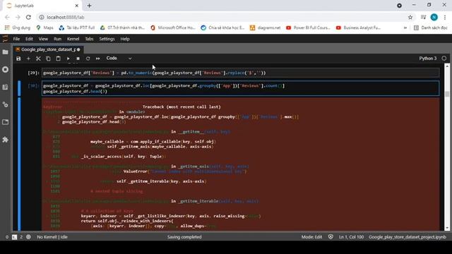Restart kernel and run all cells with the fast-forward icon

tap(97, 59)
